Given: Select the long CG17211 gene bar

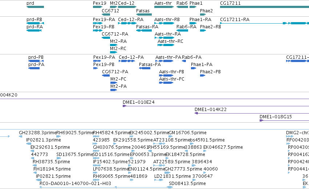Looking at the screenshot, I should (x=264, y=7).
